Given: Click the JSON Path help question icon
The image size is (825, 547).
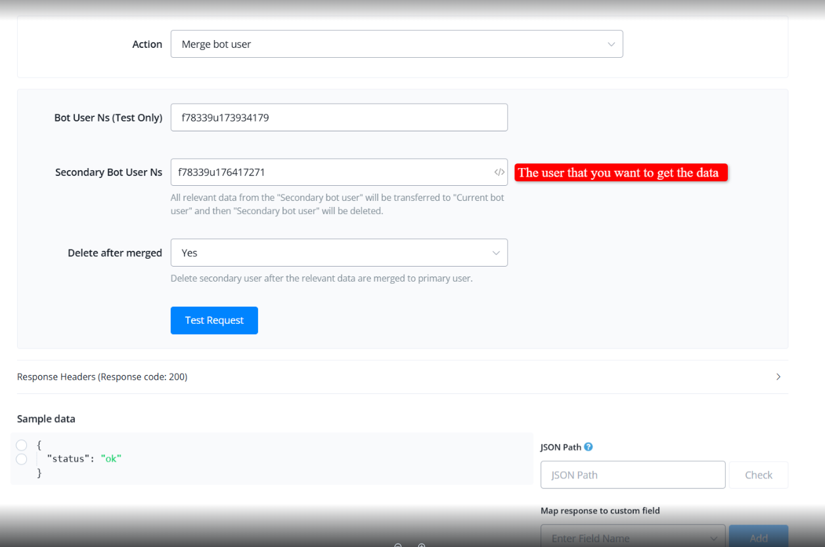Looking at the screenshot, I should click(589, 447).
